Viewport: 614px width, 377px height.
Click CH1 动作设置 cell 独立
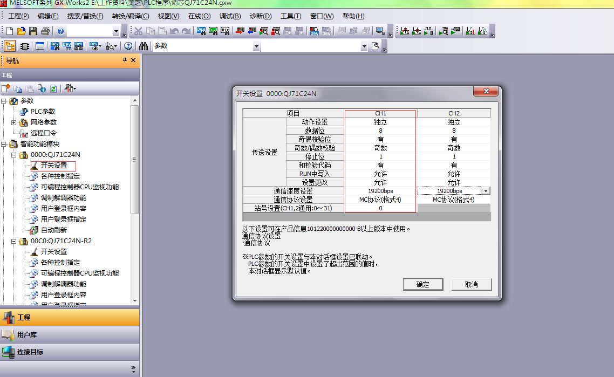click(x=380, y=122)
